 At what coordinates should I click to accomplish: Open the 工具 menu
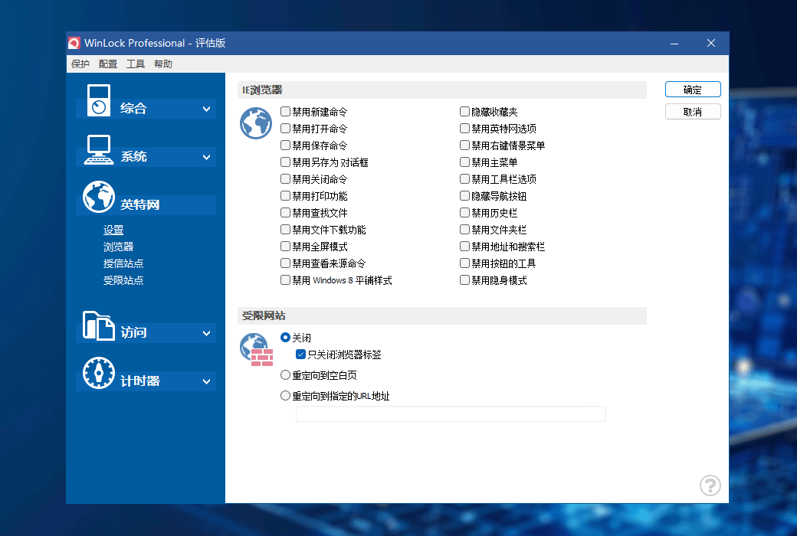135,64
